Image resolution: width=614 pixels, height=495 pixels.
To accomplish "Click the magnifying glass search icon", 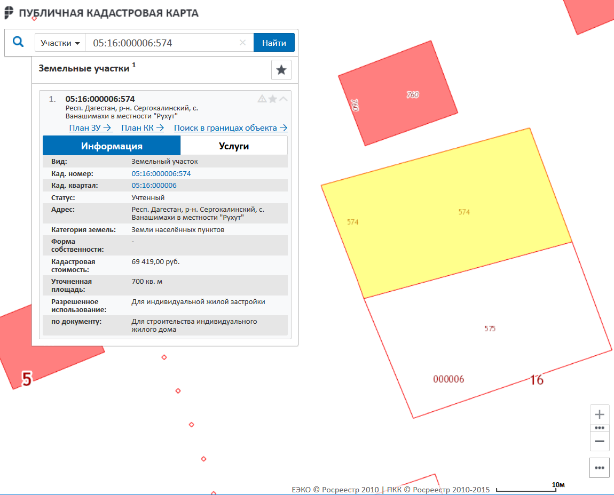I will tap(18, 42).
